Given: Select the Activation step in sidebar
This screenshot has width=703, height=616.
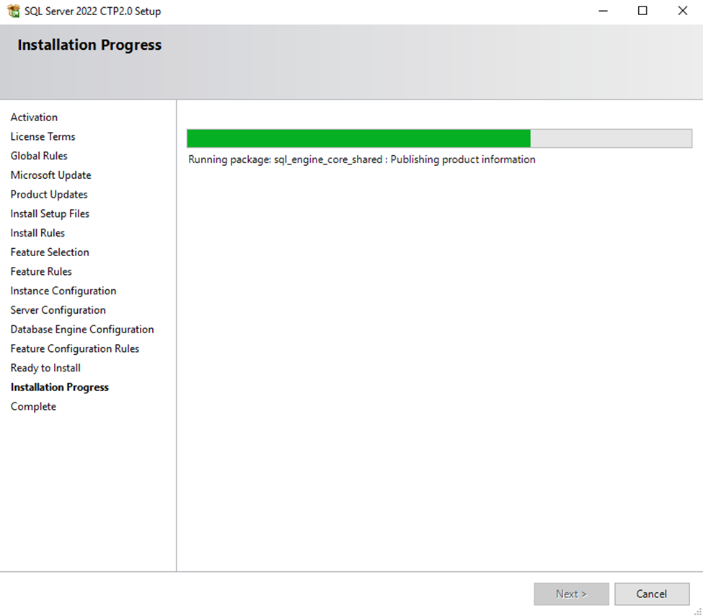Looking at the screenshot, I should pyautogui.click(x=34, y=117).
